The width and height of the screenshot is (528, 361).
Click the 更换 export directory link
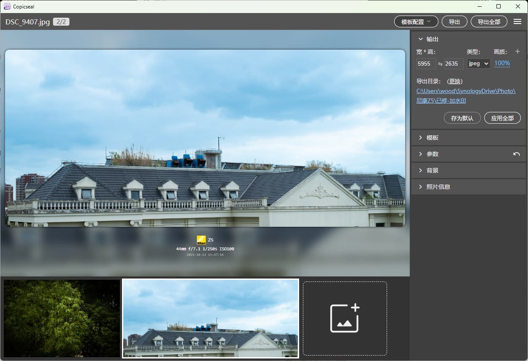(454, 81)
